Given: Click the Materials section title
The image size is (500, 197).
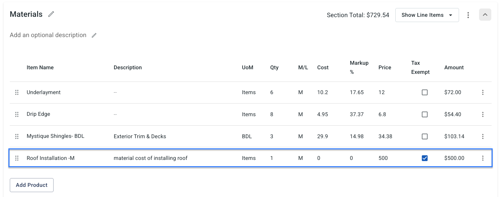Looking at the screenshot, I should [26, 14].
